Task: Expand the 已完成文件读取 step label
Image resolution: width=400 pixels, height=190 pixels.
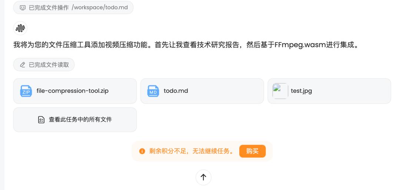Action: (49, 65)
